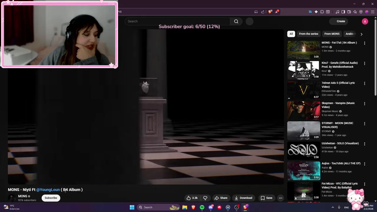The image size is (377, 212).
Task: Open options menu for Kira7 - Getafe
Action: [x=364, y=63]
